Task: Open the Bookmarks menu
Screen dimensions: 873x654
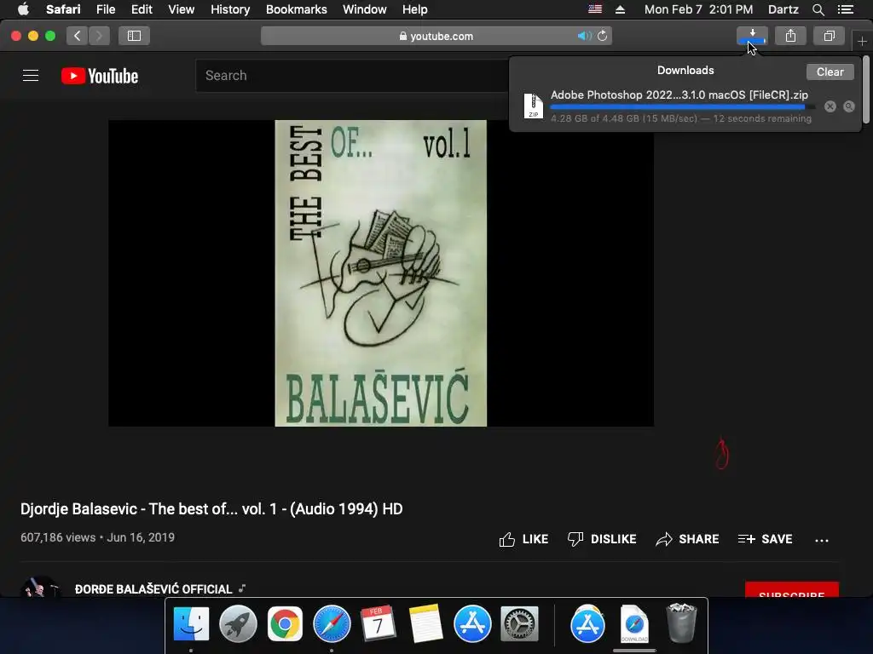Action: point(296,9)
